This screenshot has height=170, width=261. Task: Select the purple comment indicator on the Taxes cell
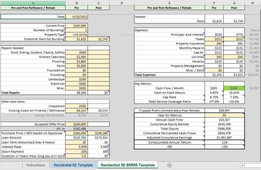click(222, 38)
